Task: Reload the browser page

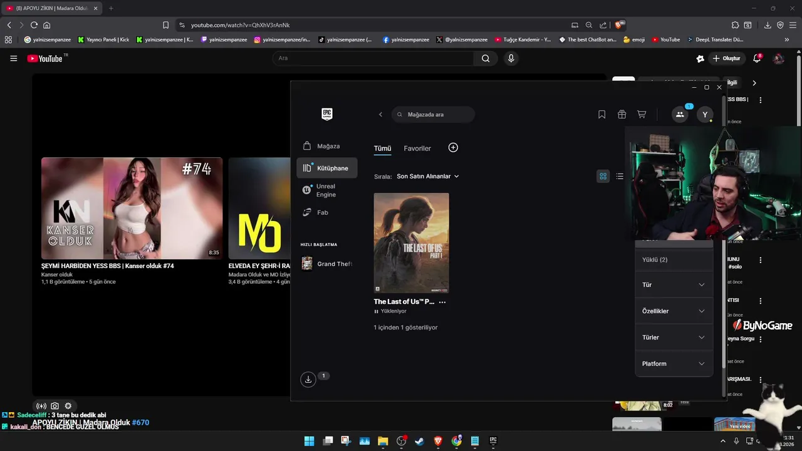Action: click(x=34, y=25)
